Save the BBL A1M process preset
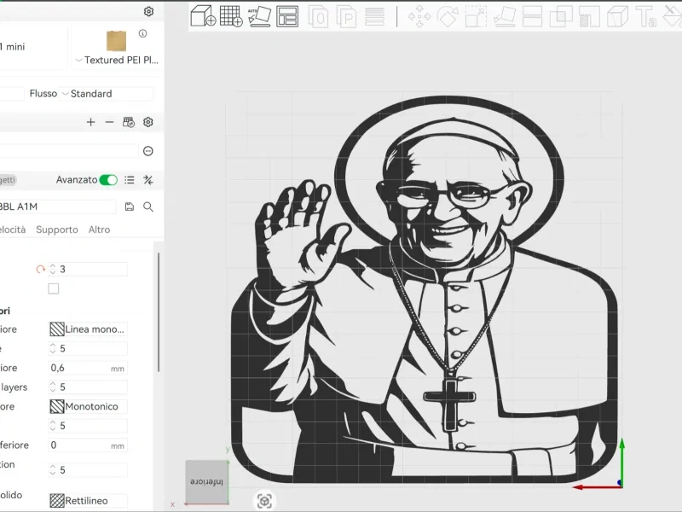This screenshot has height=512, width=682. point(130,207)
